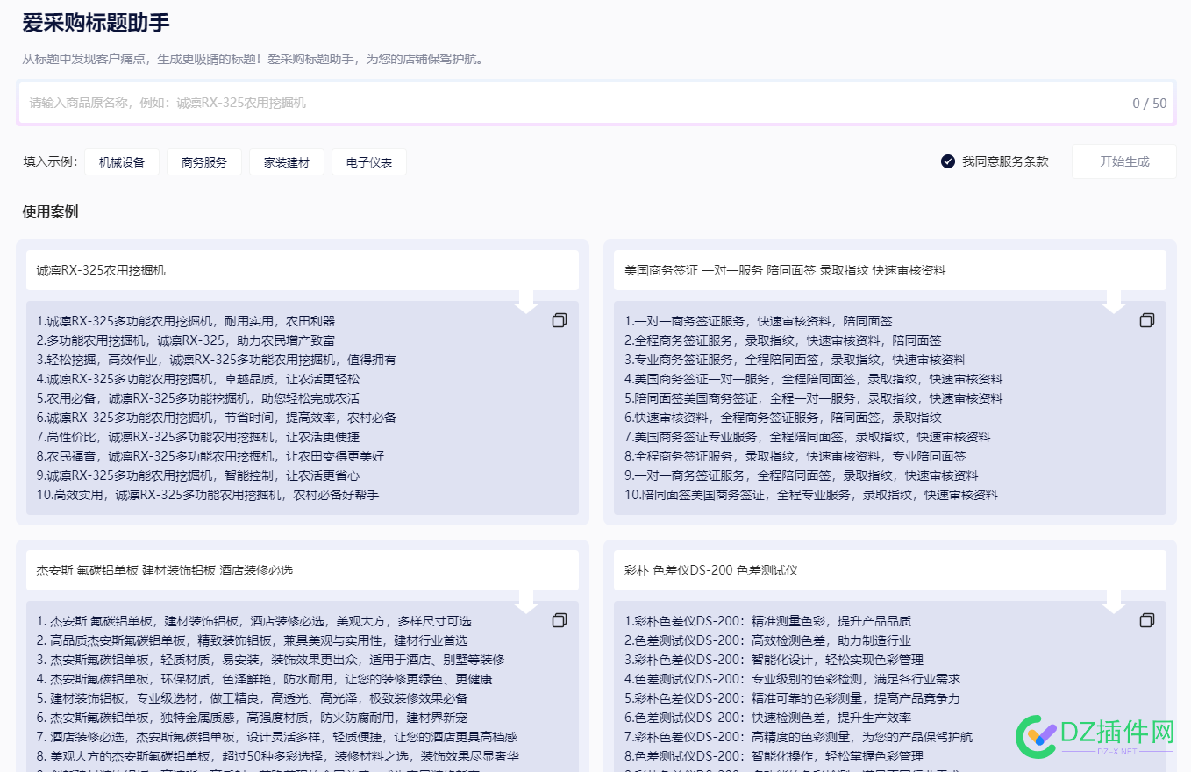The width and height of the screenshot is (1191, 772).
Task: Click line 3.彩朴色差仪DS-200：智能化设计
Action: [774, 660]
